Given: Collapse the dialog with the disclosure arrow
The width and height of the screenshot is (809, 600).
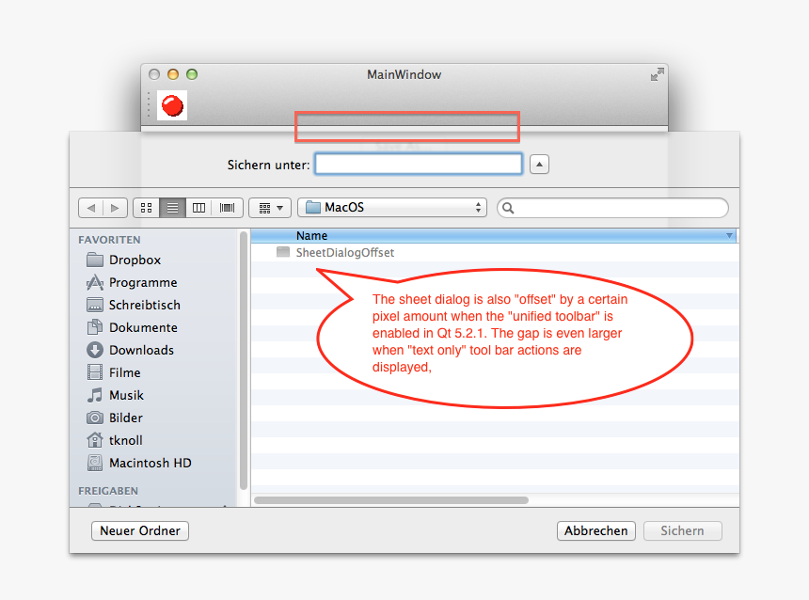Looking at the screenshot, I should point(538,164).
